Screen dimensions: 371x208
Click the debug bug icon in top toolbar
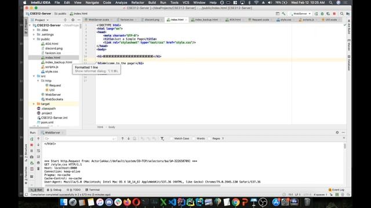[322, 14]
